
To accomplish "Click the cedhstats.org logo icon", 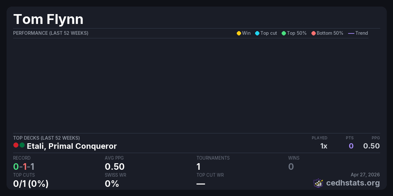I will (318, 183).
